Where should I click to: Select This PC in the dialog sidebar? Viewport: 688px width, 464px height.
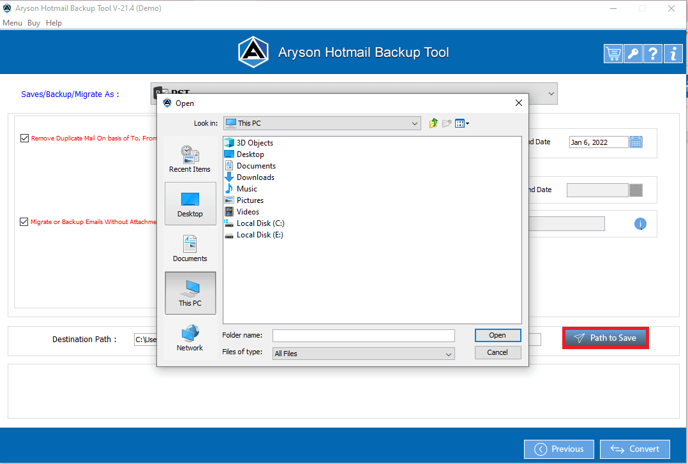[x=190, y=293]
